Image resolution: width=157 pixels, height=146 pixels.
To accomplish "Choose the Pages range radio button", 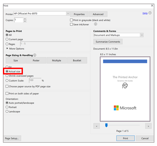I will [7, 44].
